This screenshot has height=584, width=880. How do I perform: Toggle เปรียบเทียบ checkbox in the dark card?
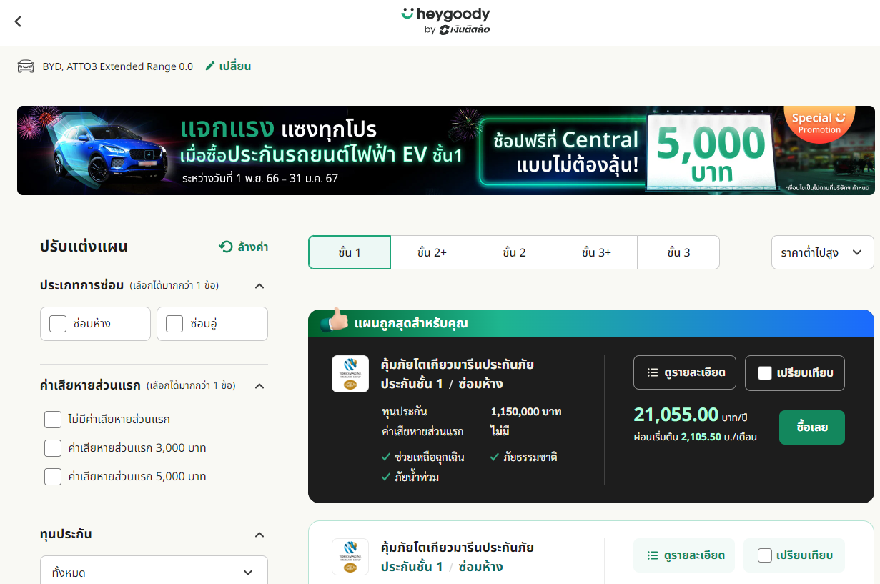(765, 373)
